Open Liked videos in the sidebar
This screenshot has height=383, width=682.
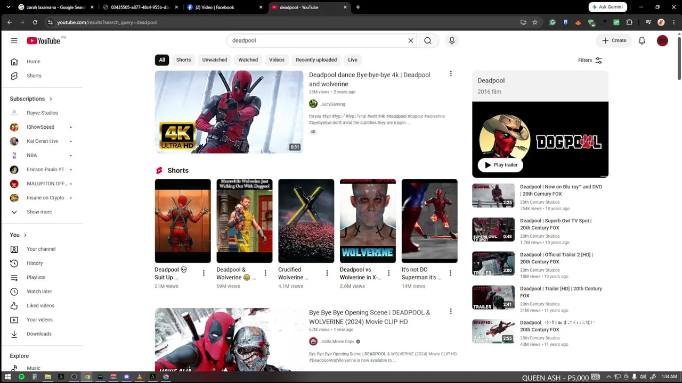point(42,305)
